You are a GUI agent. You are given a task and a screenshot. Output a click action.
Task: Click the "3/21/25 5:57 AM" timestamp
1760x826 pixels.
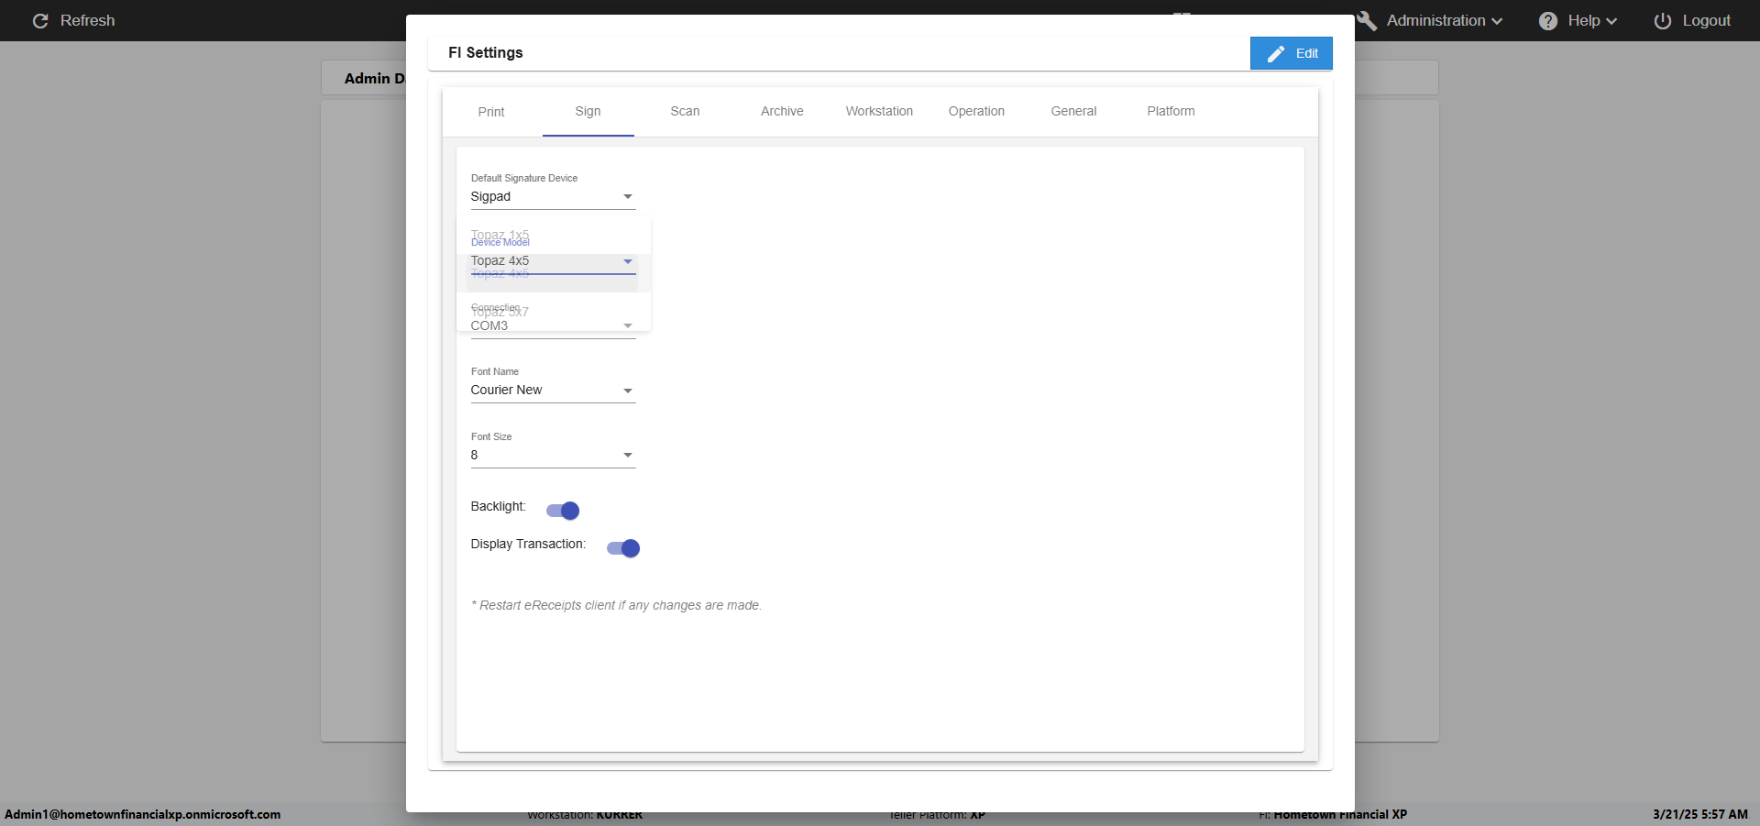click(1700, 814)
